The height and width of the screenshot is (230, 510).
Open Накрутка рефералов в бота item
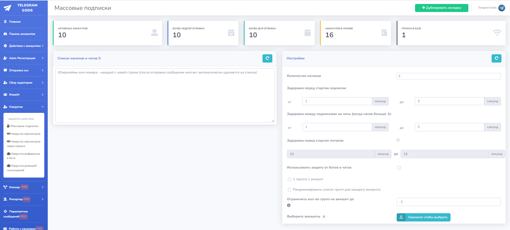23,156
